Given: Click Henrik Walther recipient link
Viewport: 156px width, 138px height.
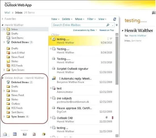Looking at the screenshot, I should (x=138, y=36).
